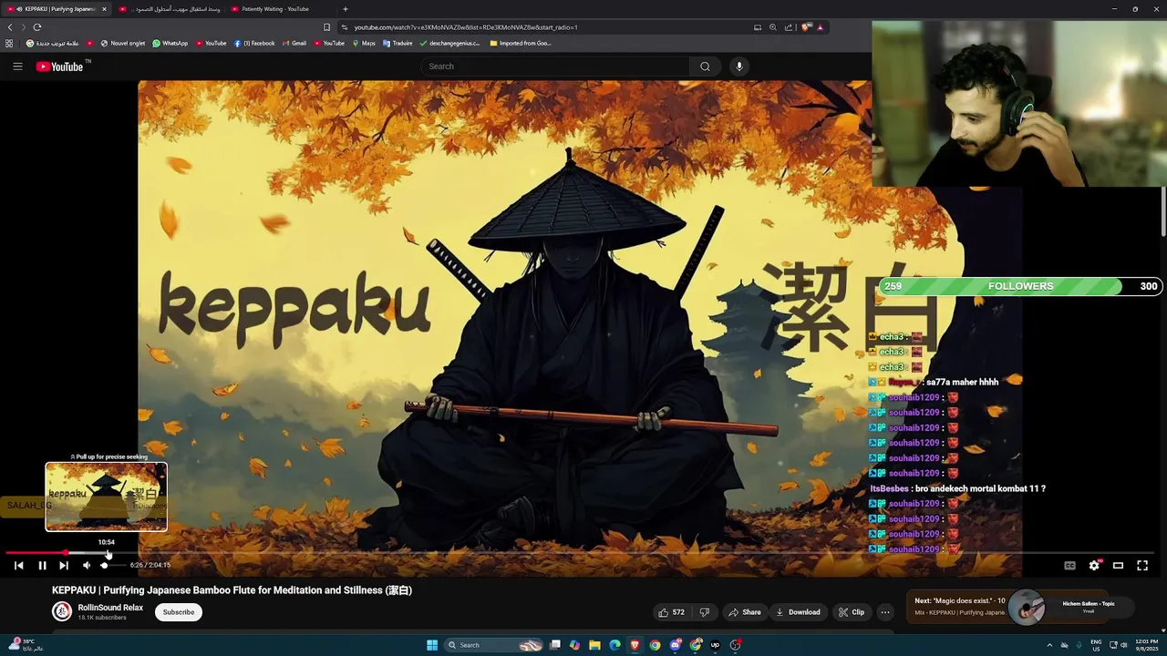Open RollinSound Relax channel name link

110,608
